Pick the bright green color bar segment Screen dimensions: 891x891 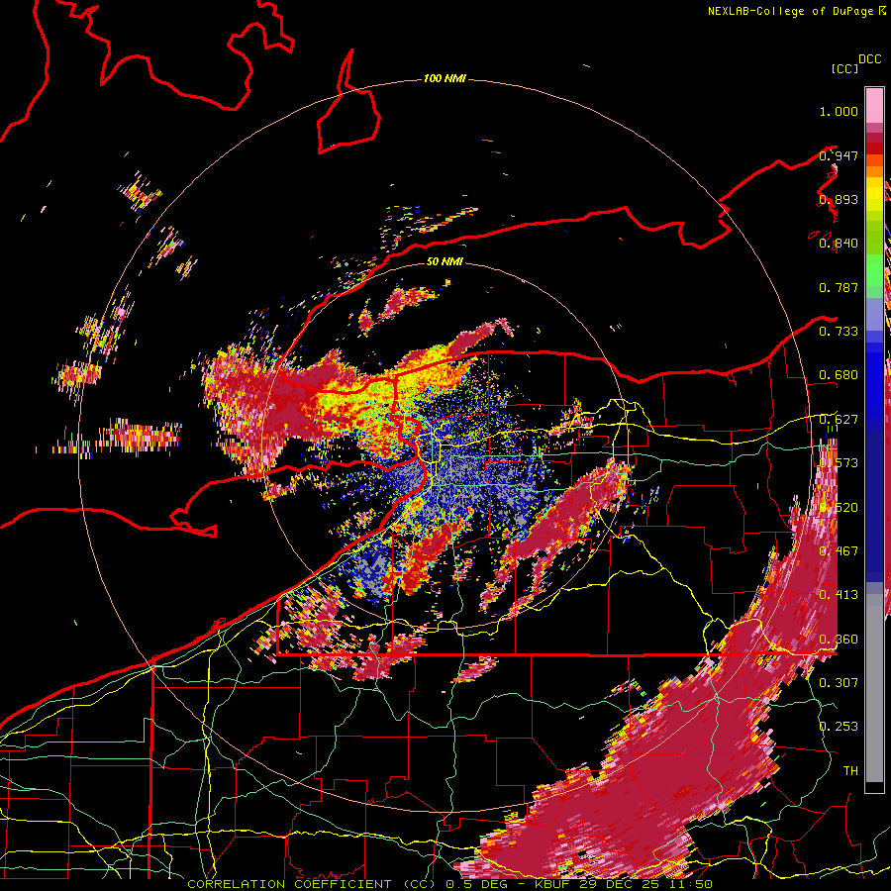pos(874,270)
